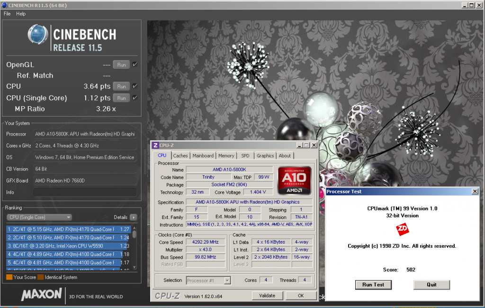Minimize the CPU-Z window
Image resolution: width=485 pixels, height=308 pixels.
[x=299, y=145]
